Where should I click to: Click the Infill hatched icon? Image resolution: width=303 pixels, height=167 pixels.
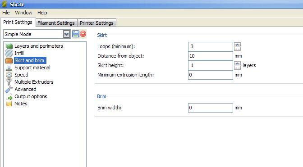point(9,53)
